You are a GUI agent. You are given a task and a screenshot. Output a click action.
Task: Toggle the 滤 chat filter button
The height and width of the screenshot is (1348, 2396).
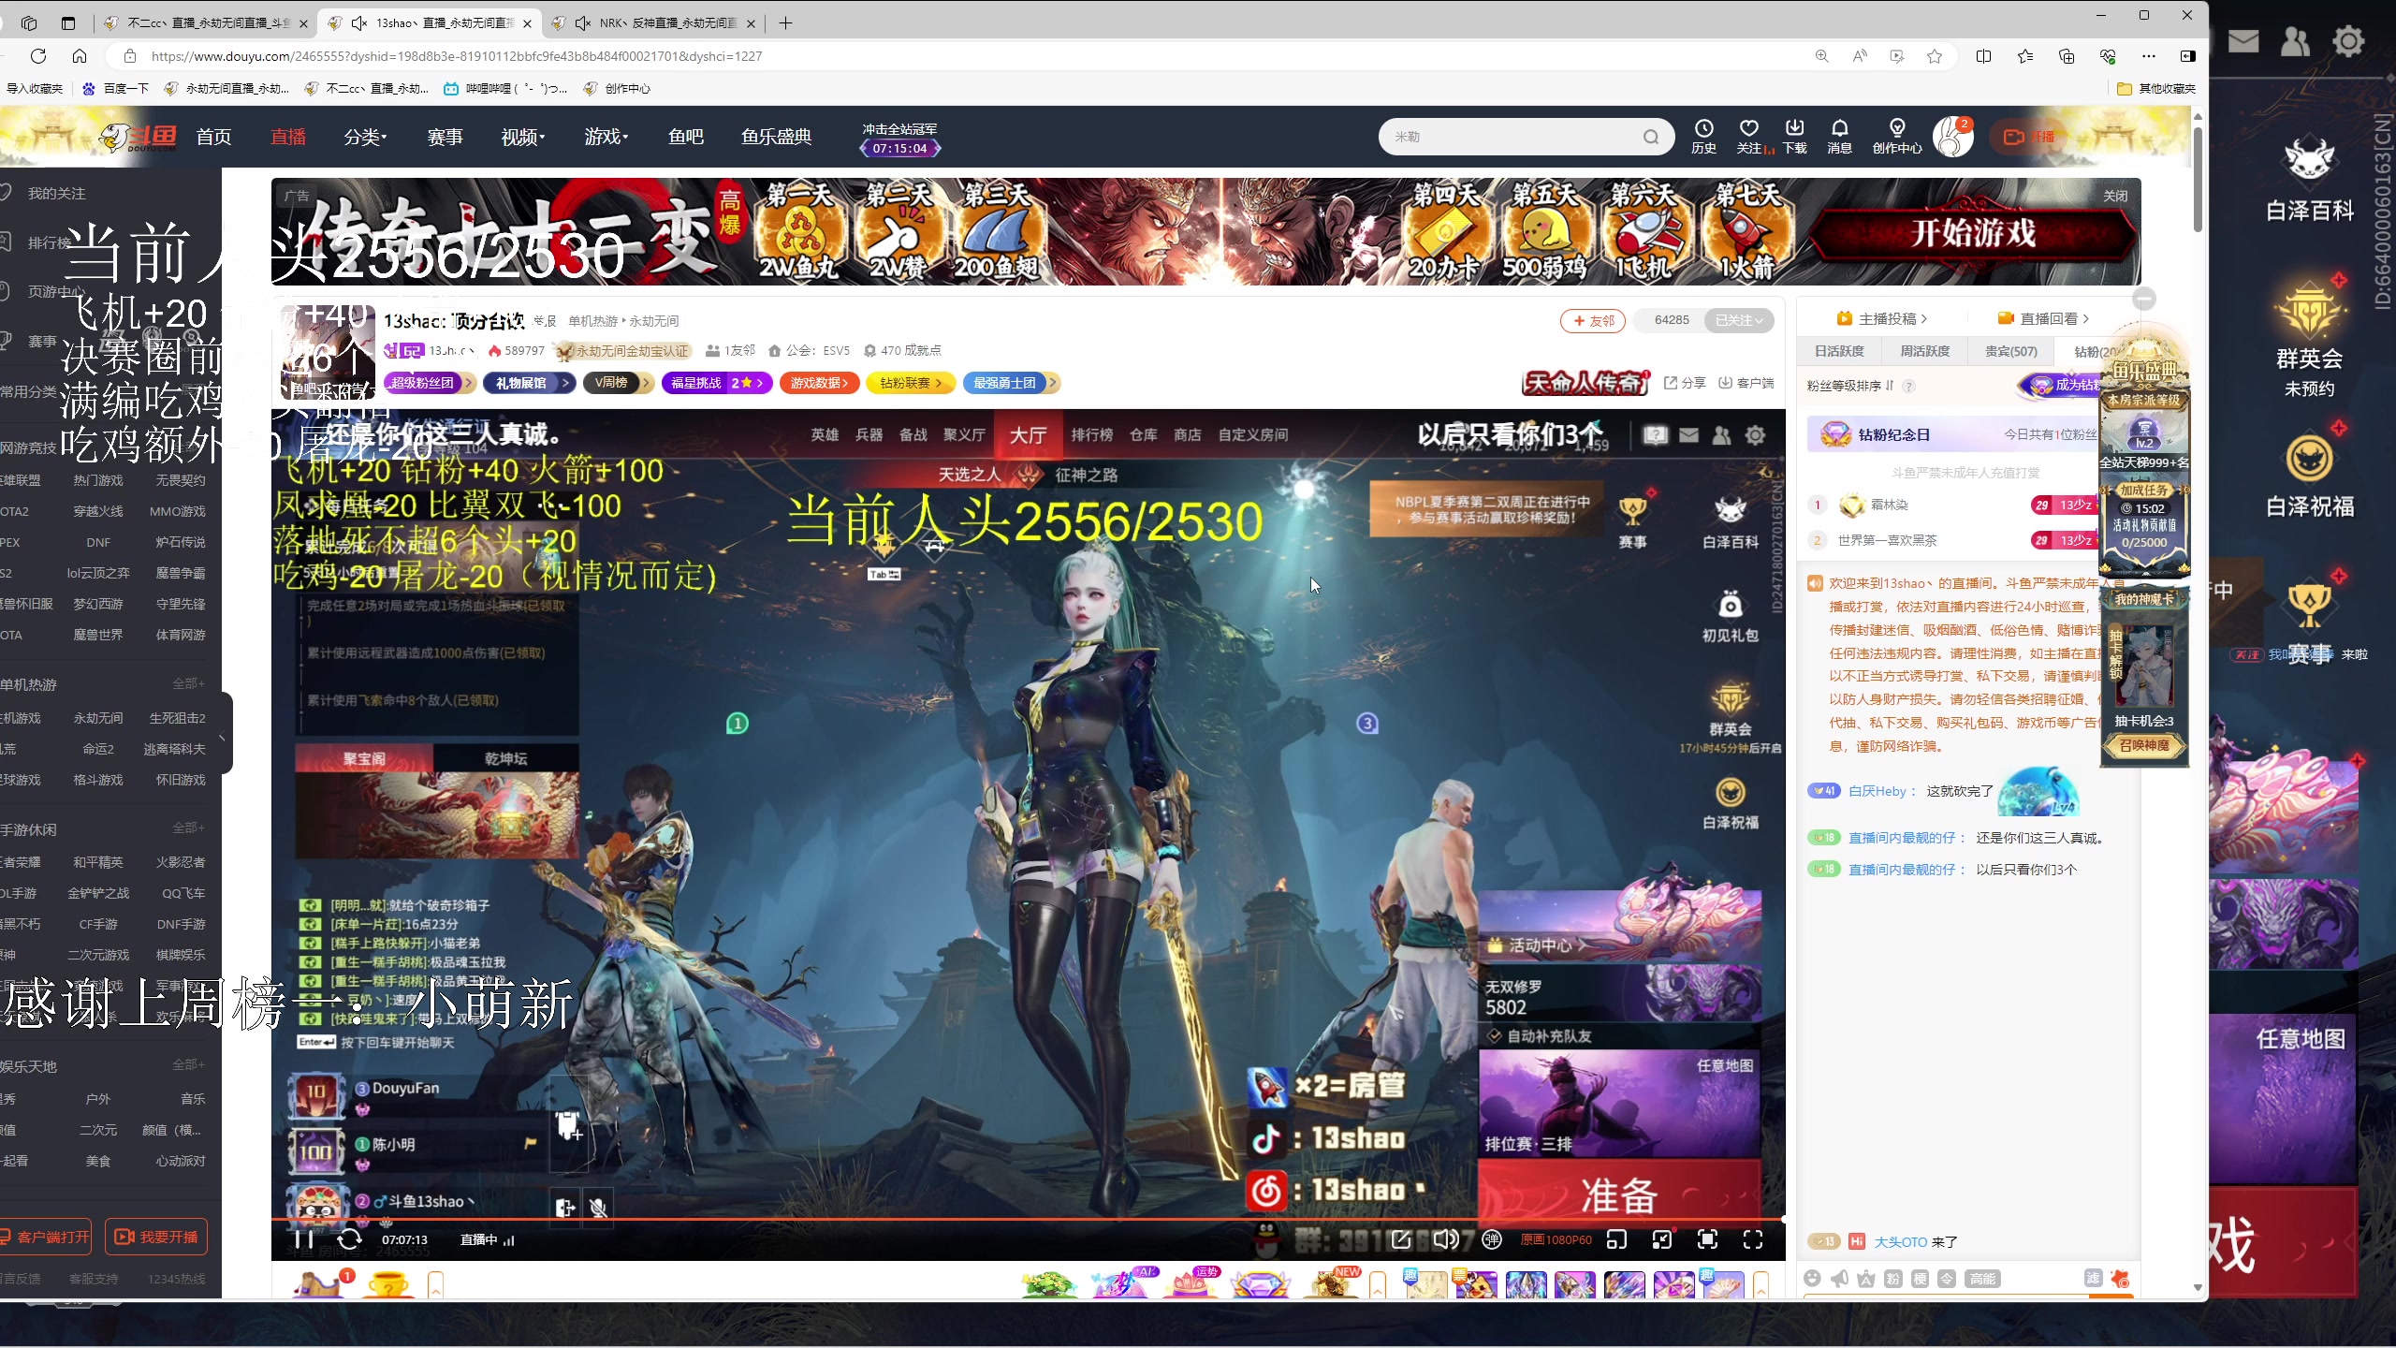pos(2093,1278)
